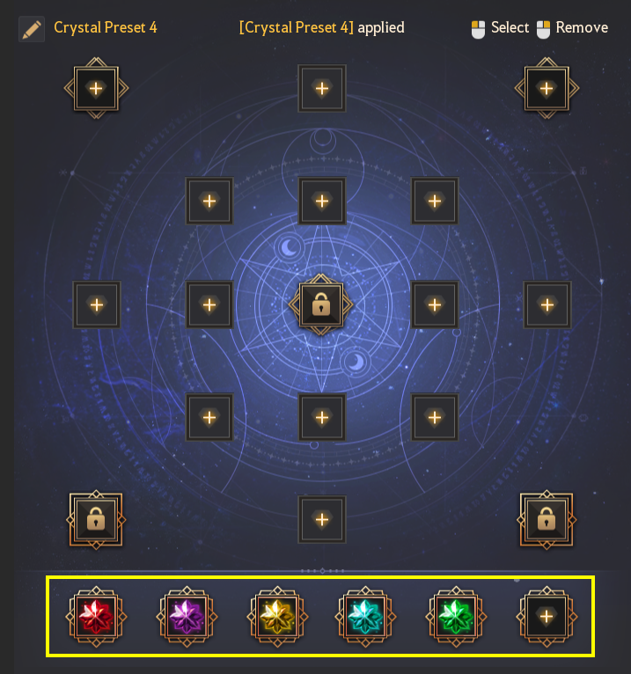Viewport: 631px width, 674px height.
Task: Select the purple crystal in the bottom row
Action: coord(187,616)
